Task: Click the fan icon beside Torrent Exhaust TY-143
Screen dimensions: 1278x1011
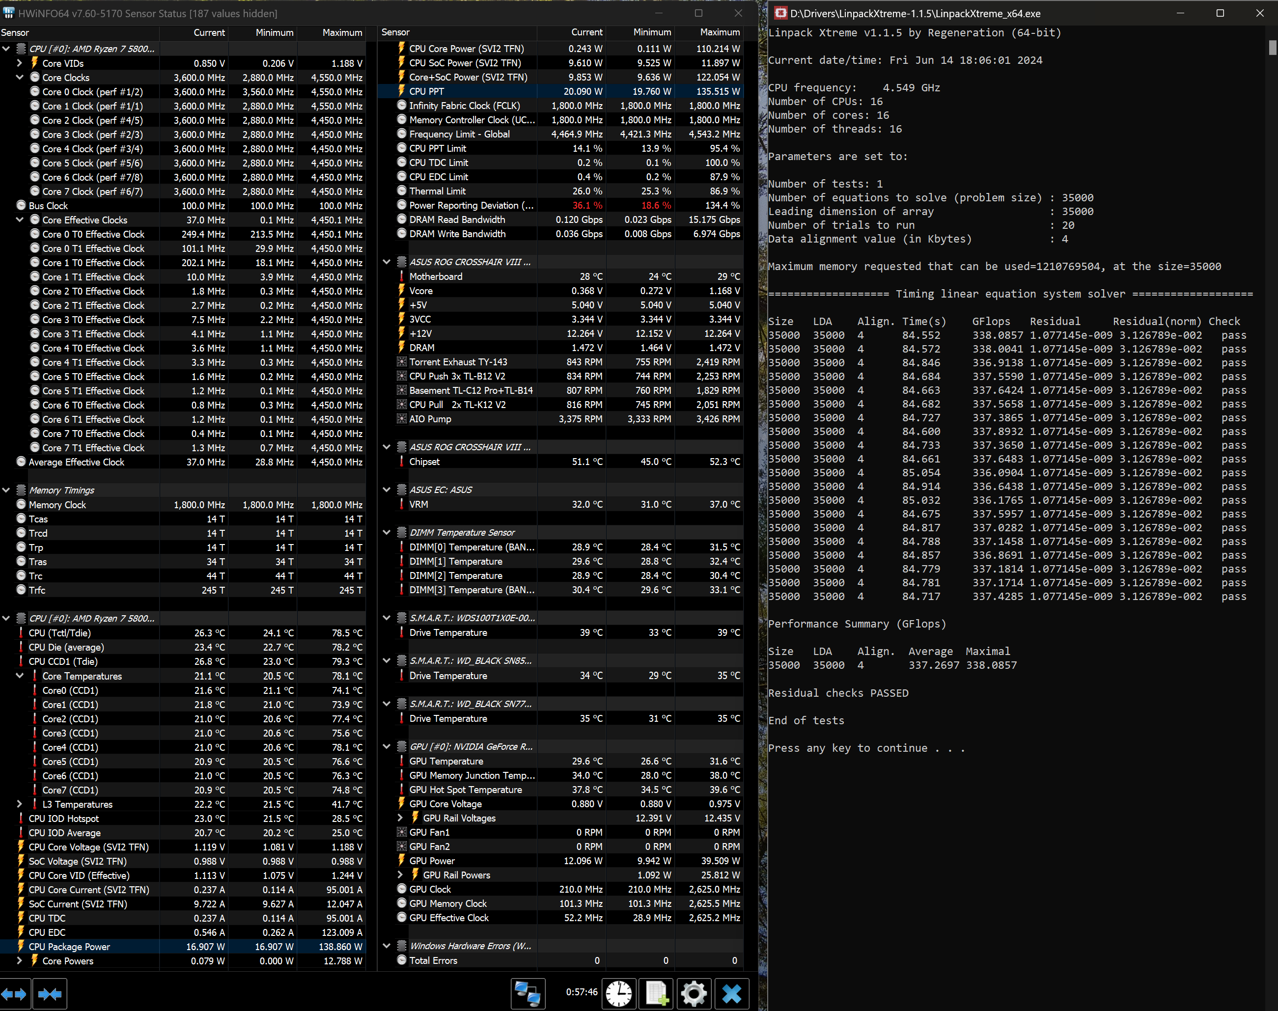Action: click(x=401, y=362)
